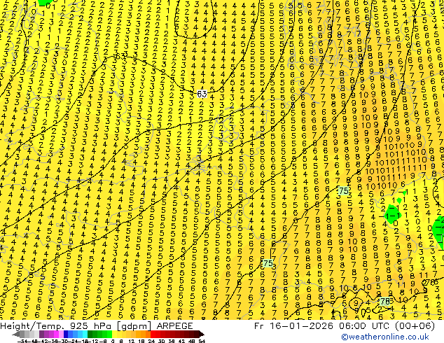Open the weatheronline.co.uk copyright link
This screenshot has height=343, width=444.
pos(385,337)
